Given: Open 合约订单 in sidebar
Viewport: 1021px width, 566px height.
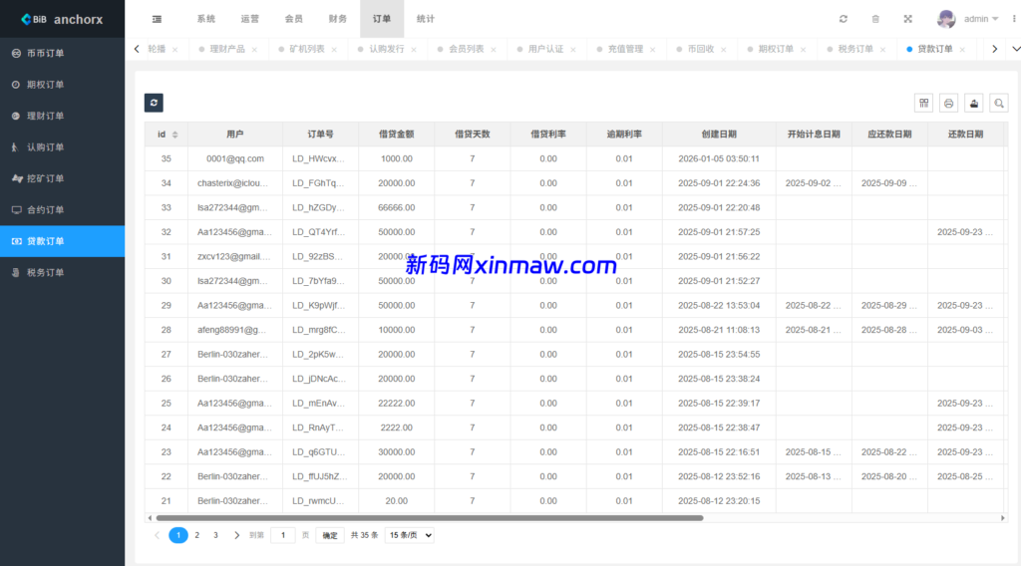Looking at the screenshot, I should pos(63,209).
